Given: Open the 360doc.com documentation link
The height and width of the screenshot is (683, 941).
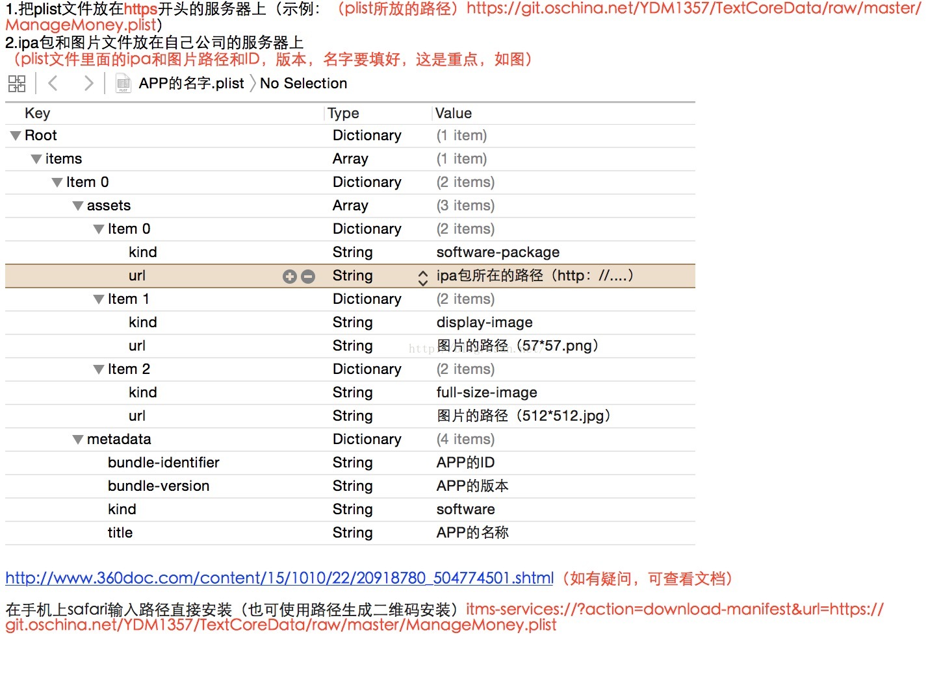Looking at the screenshot, I should (279, 578).
